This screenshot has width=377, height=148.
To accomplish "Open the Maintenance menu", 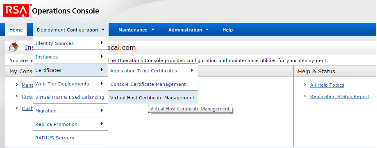I will tap(136, 30).
